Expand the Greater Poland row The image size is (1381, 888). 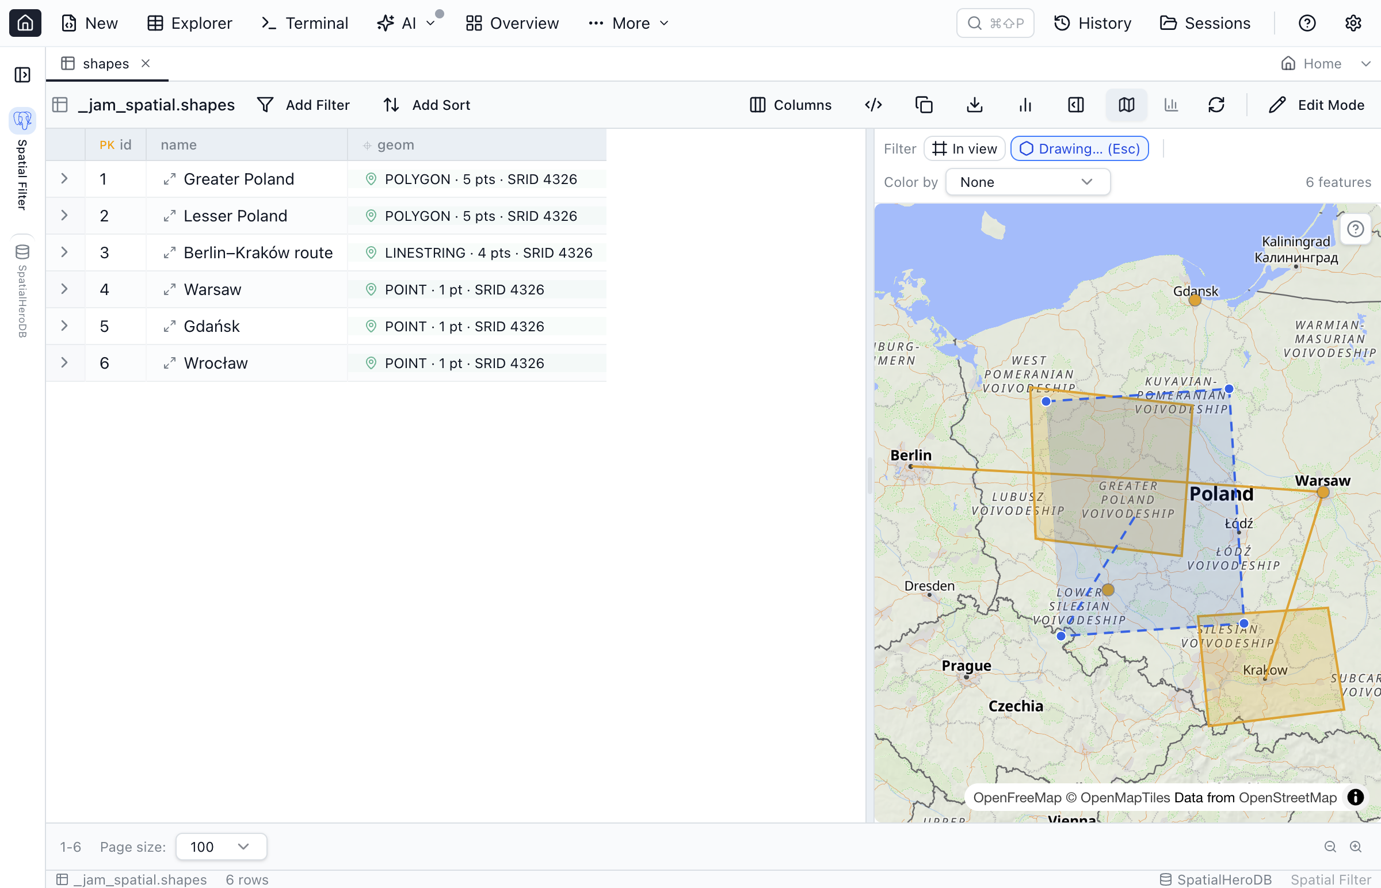click(x=64, y=179)
